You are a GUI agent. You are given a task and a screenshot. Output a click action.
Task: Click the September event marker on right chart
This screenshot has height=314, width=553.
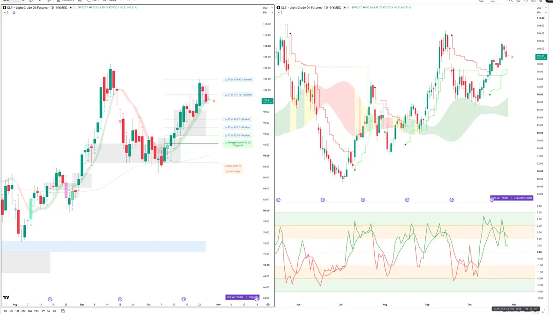coord(452,200)
